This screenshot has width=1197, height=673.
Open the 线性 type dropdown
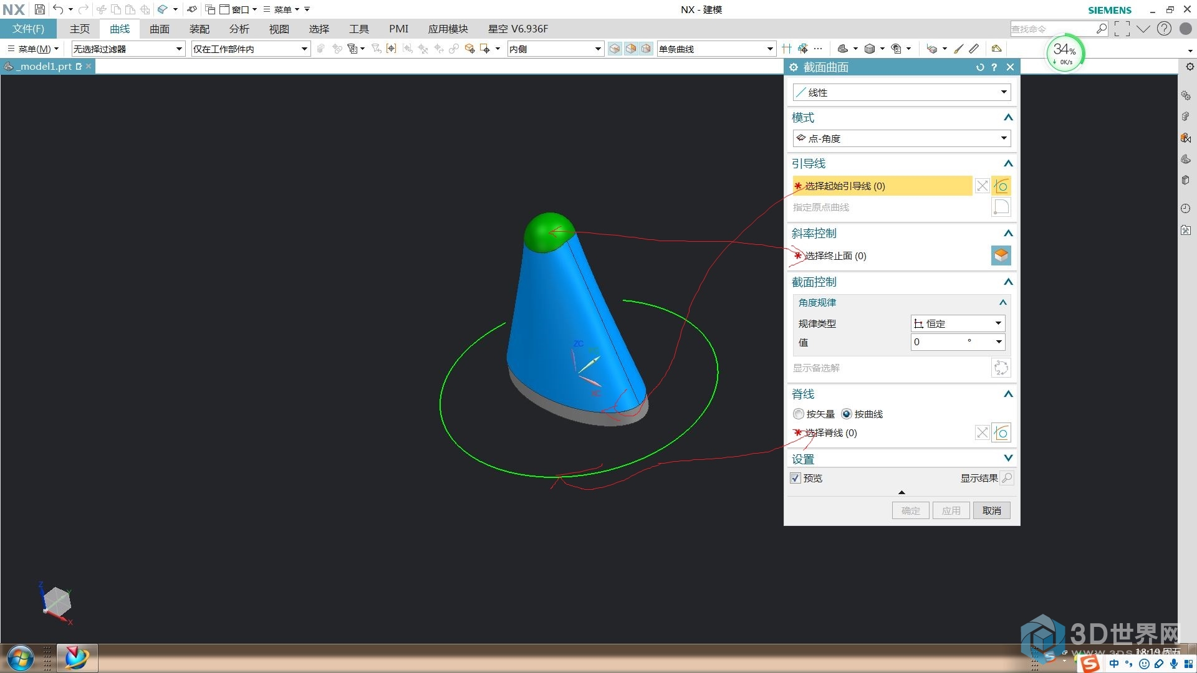pyautogui.click(x=901, y=92)
